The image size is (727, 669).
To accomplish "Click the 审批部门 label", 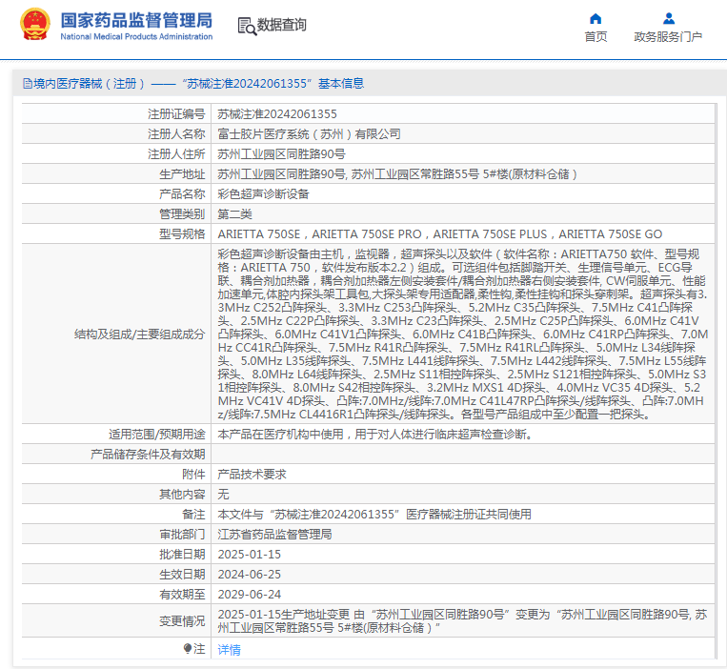I will click(182, 534).
